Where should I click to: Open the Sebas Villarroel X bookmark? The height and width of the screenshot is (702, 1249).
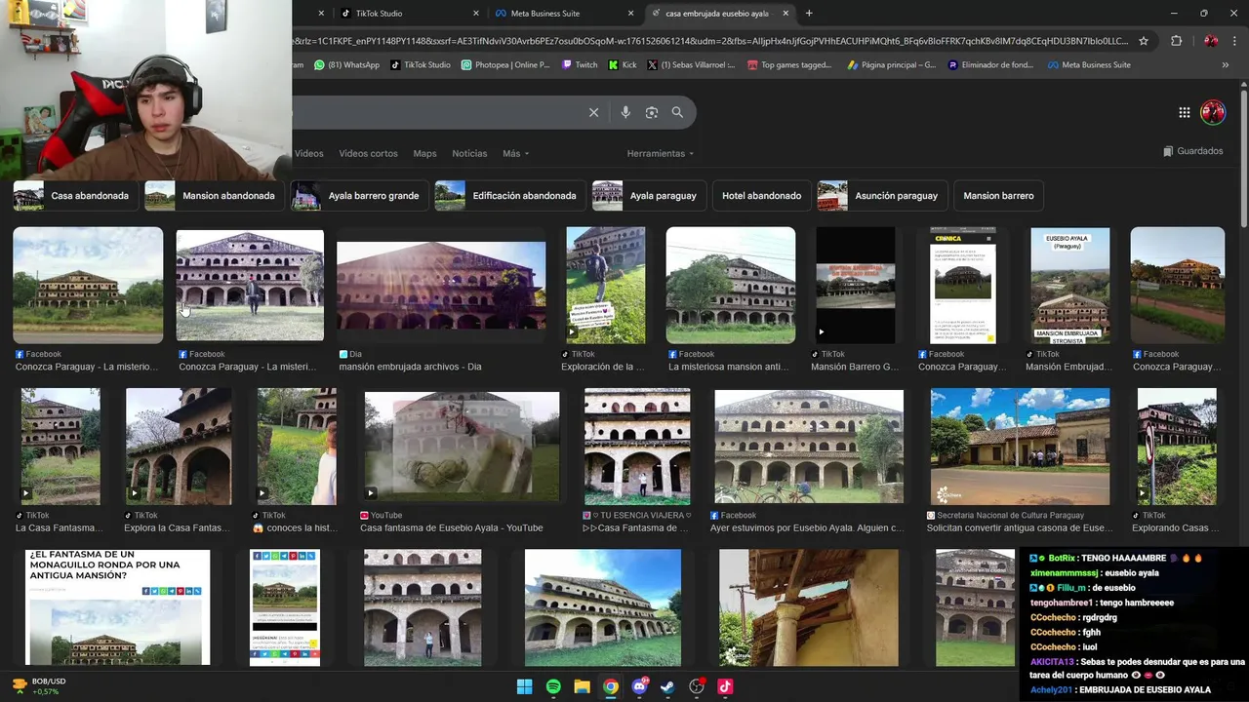point(692,65)
